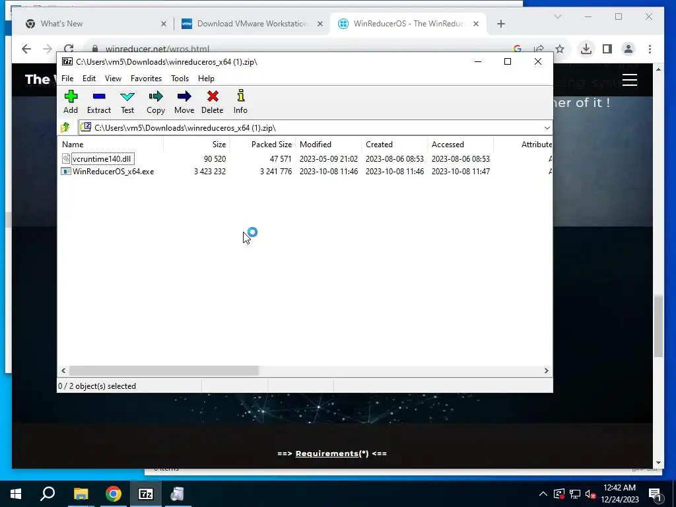Show hidden tray icons chevron
Image resolution: width=676 pixels, height=507 pixels.
click(543, 494)
